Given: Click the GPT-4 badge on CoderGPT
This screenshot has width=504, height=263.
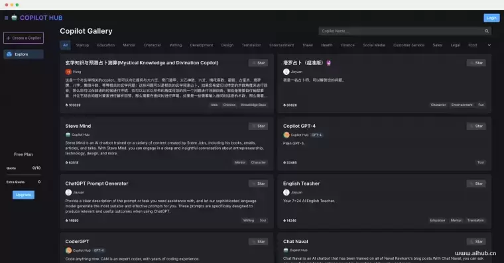Looking at the screenshot, I should tap(99, 250).
